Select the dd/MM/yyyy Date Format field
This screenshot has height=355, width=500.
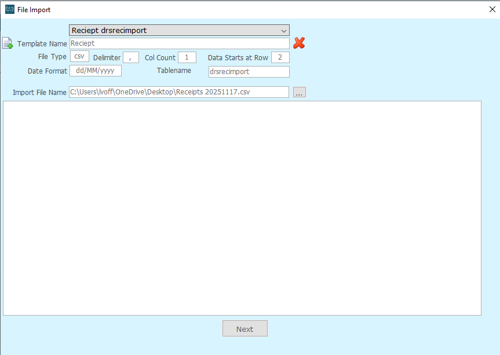point(95,71)
